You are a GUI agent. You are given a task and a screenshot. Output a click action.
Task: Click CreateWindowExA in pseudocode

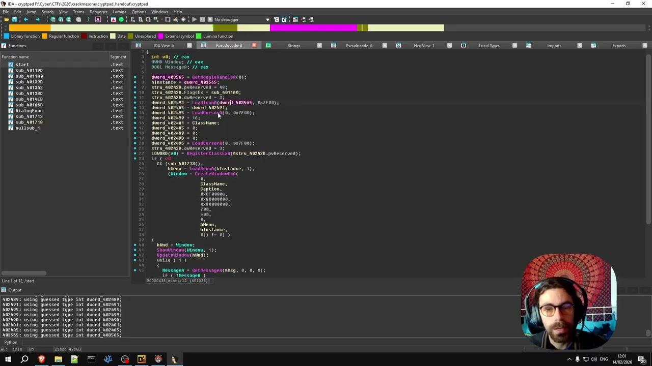215,174
